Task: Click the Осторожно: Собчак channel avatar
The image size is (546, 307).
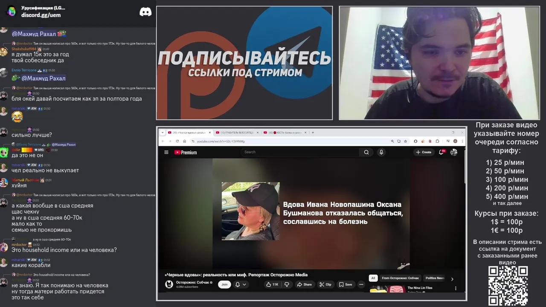Action: (x=169, y=284)
